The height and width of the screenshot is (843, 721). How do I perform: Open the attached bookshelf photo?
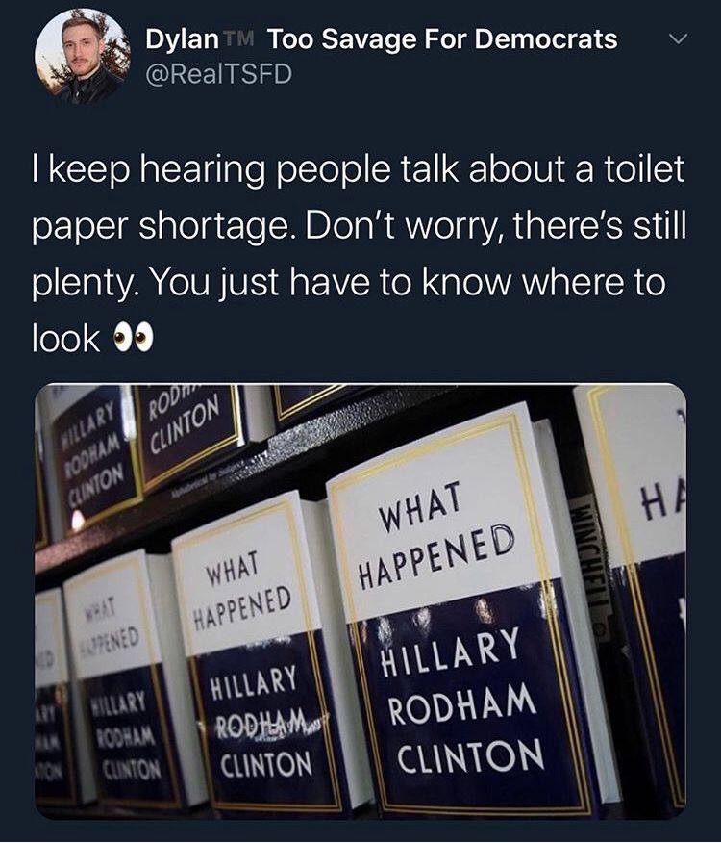360,601
